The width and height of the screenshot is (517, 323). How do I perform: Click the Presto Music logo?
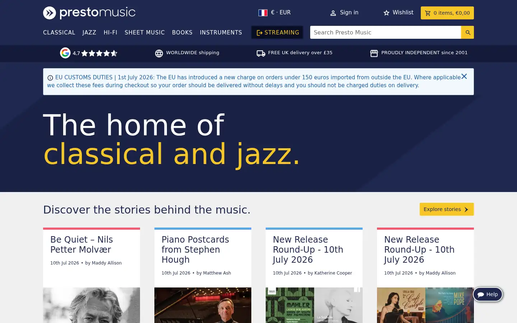coord(89,13)
